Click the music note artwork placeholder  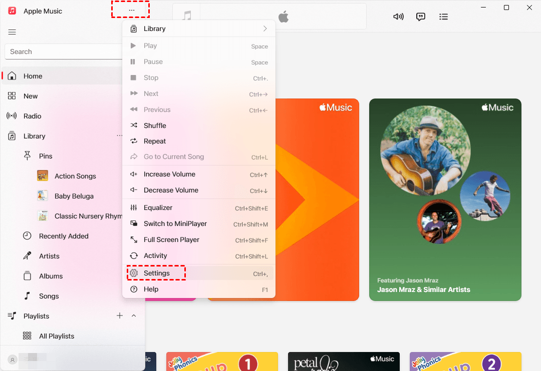click(187, 16)
